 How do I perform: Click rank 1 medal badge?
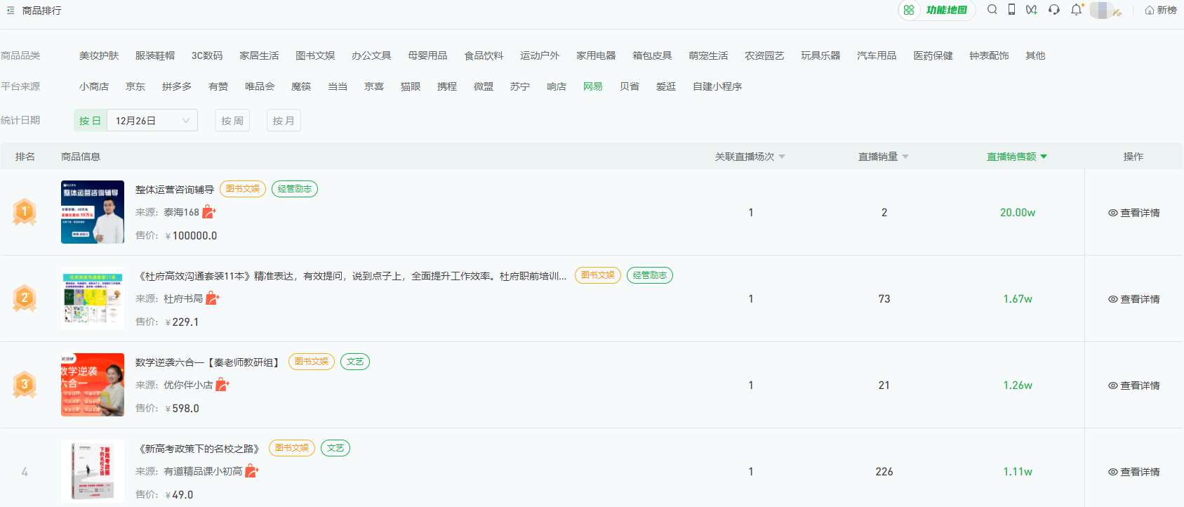click(x=25, y=211)
